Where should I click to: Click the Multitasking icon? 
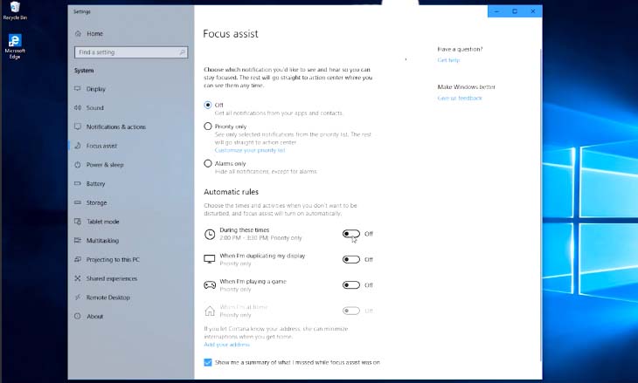click(78, 241)
